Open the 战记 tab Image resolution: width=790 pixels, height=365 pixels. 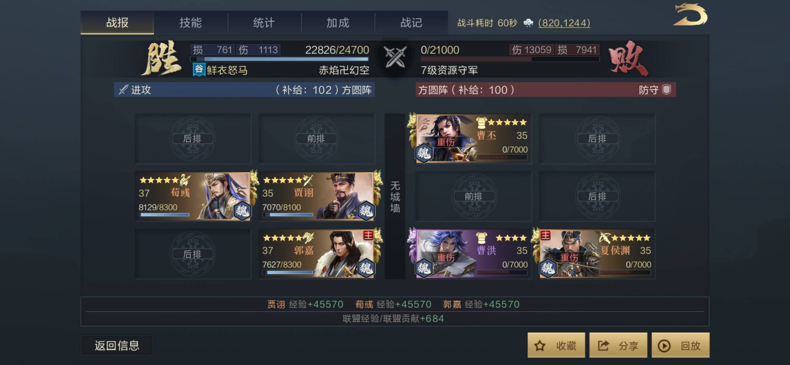tap(412, 23)
